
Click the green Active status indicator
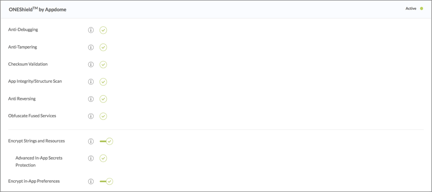click(422, 8)
